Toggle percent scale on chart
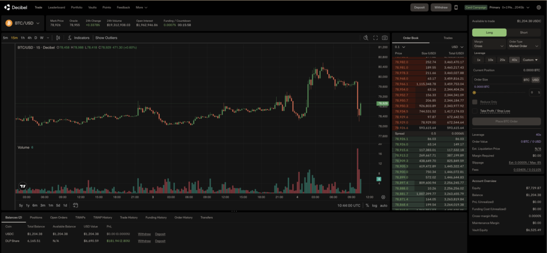 [367, 205]
